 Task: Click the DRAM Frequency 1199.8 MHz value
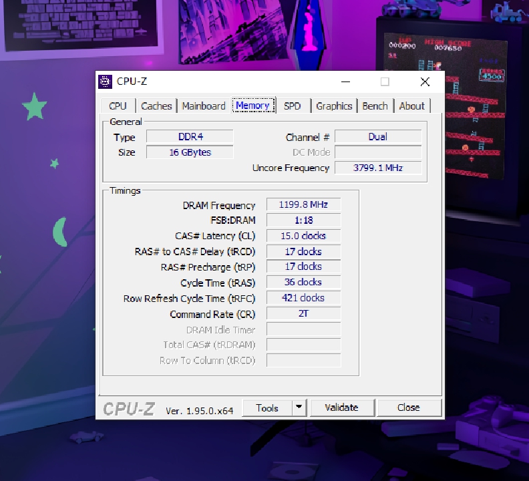coord(304,204)
